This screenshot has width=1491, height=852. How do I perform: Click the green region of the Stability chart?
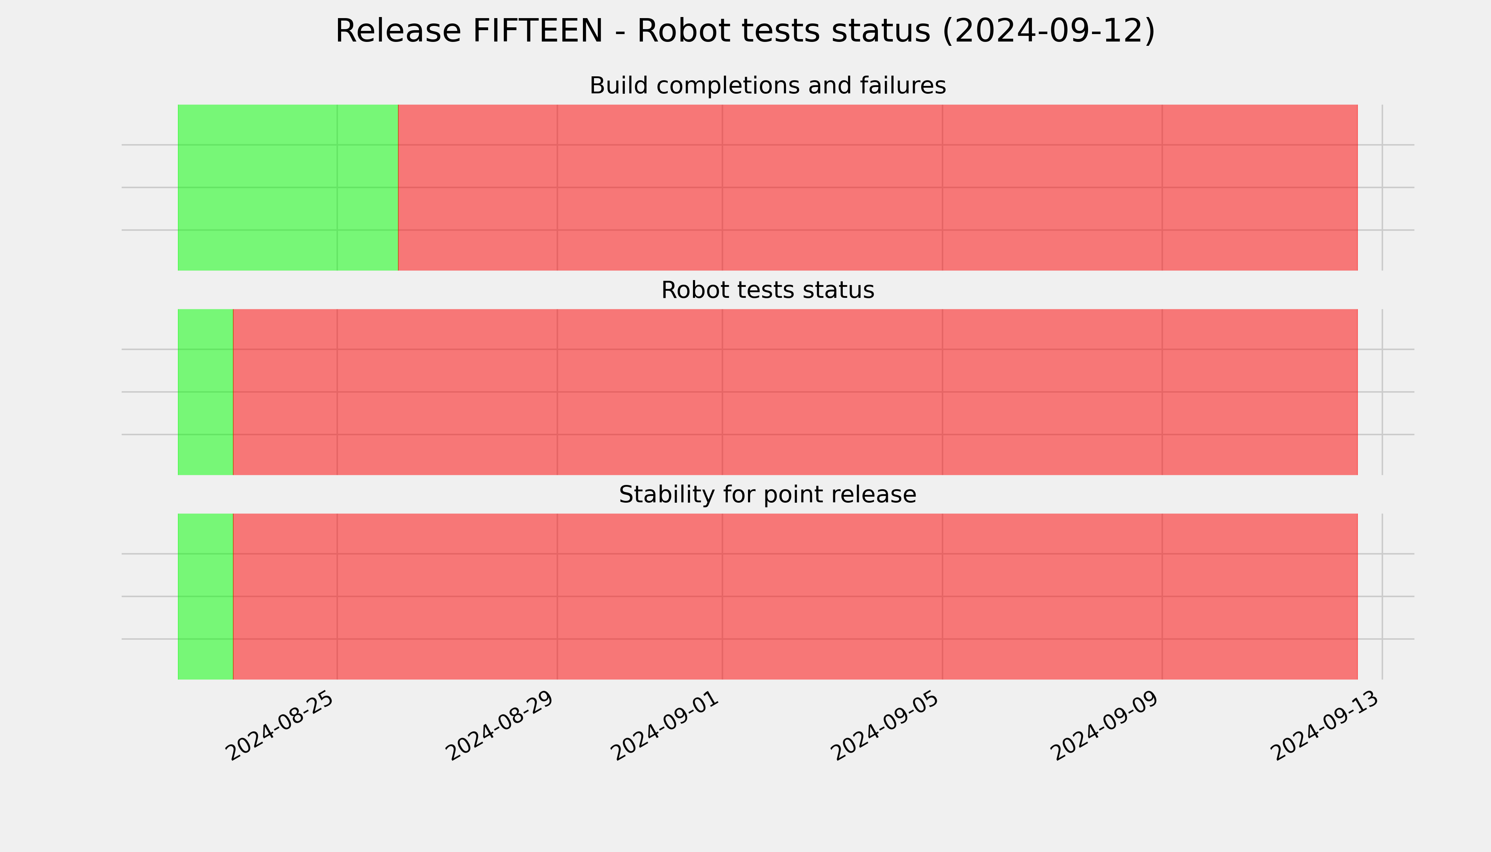pos(206,596)
